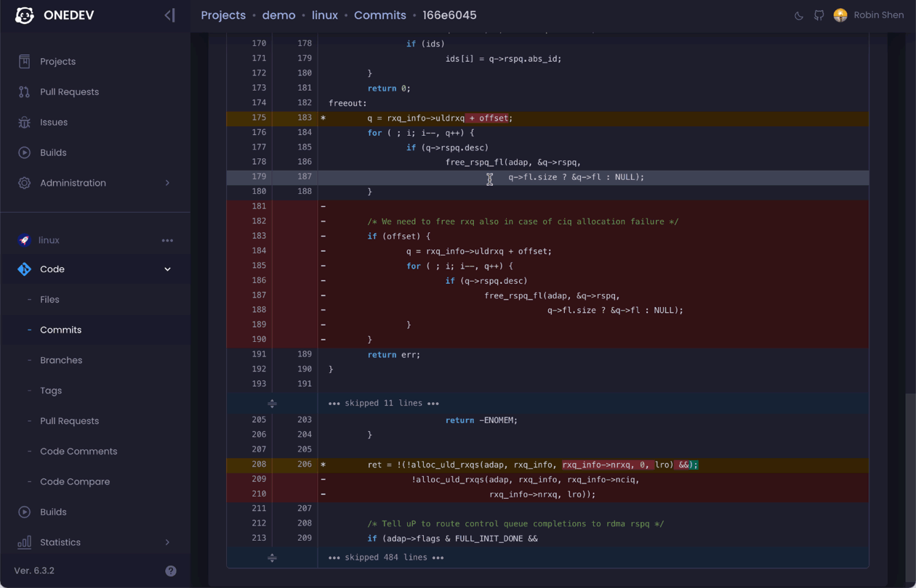The image size is (916, 588).
Task: Open the GitHub icon in header
Action: tap(819, 15)
